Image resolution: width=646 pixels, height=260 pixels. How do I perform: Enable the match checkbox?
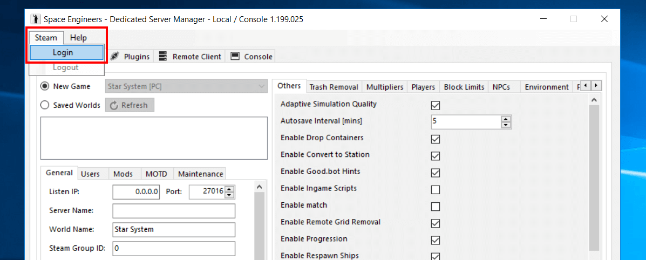tap(436, 207)
